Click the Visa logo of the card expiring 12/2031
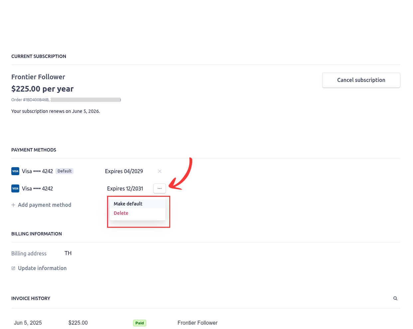 coord(15,188)
